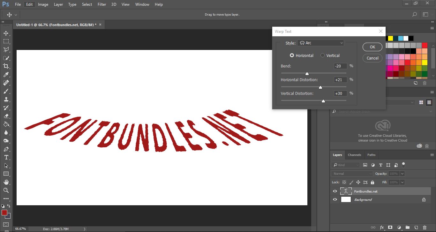
Task: Hide the Background layer
Action: [x=335, y=200]
